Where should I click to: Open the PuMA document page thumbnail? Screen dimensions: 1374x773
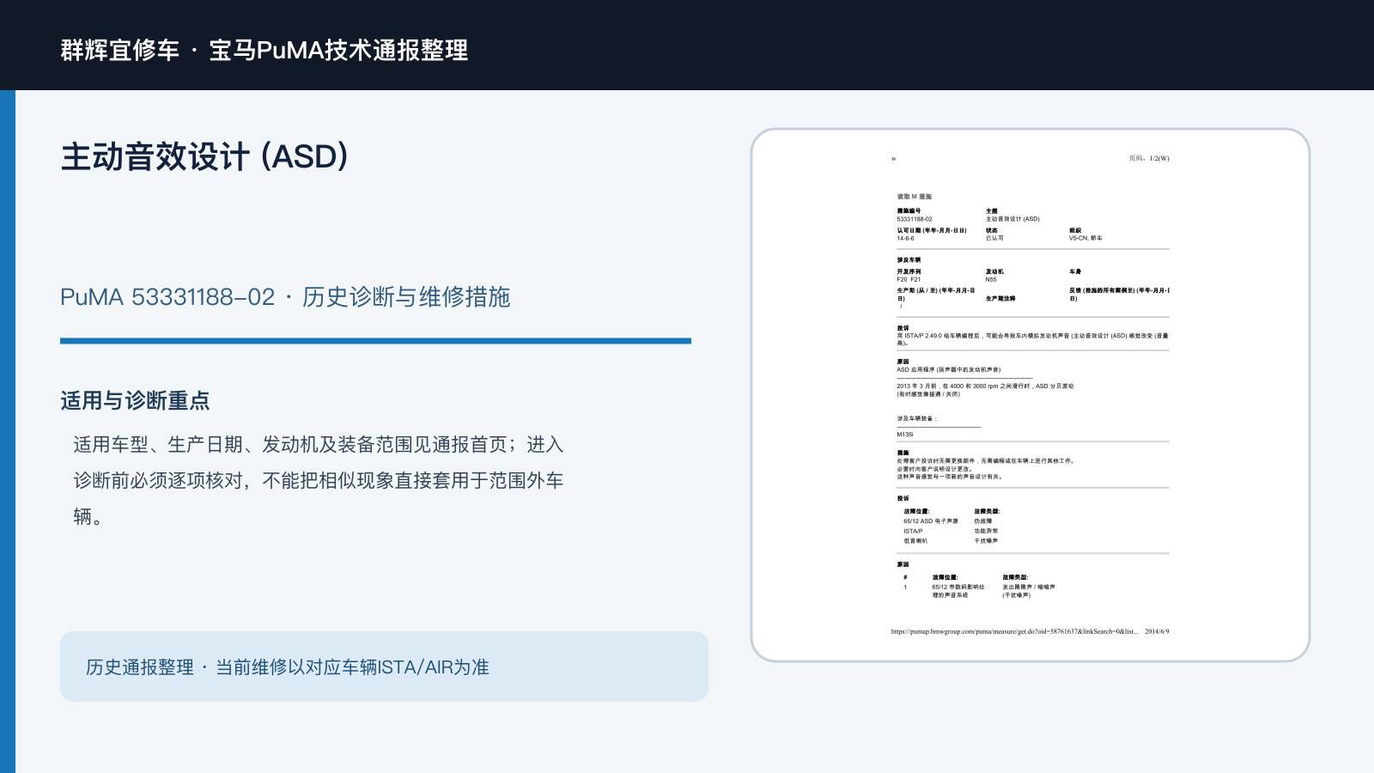click(1030, 395)
